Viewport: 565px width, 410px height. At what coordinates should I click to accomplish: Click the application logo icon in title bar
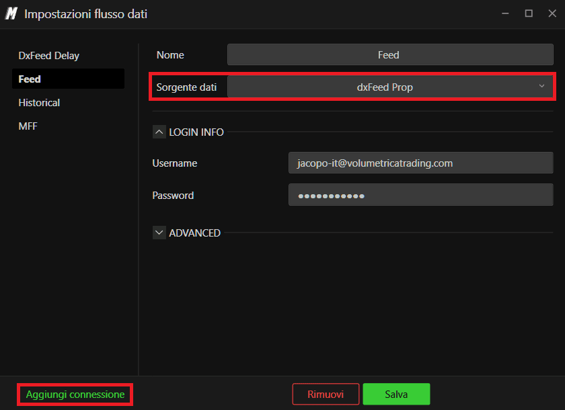tap(11, 13)
